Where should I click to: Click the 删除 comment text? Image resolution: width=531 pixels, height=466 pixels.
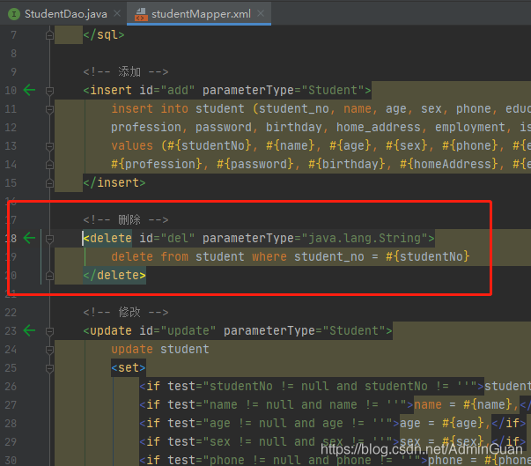click(129, 220)
